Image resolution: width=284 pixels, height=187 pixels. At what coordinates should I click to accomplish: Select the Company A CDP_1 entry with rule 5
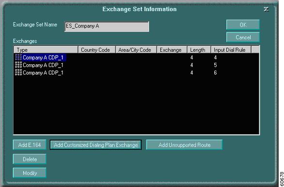pyautogui.click(x=43, y=65)
